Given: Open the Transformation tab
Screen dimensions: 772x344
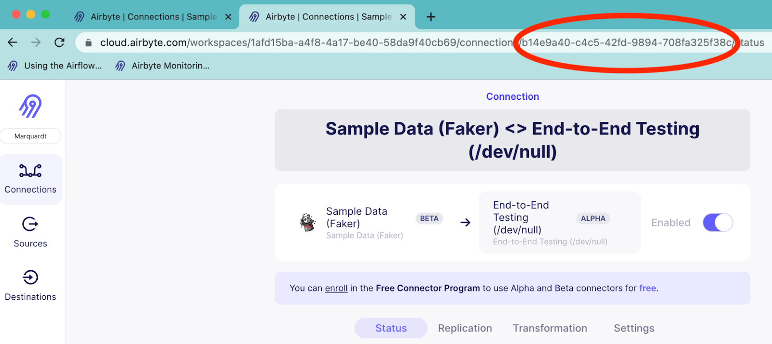Looking at the screenshot, I should point(550,328).
